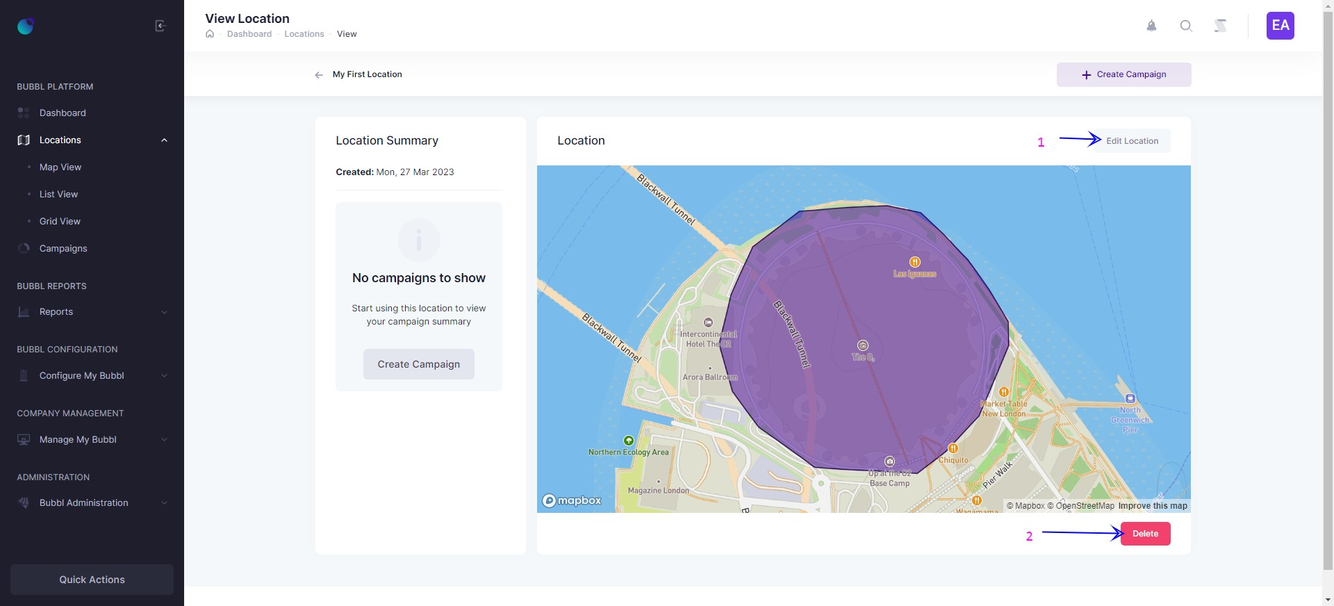Image resolution: width=1334 pixels, height=606 pixels.
Task: Expand the Reports menu chevron
Action: coord(165,312)
